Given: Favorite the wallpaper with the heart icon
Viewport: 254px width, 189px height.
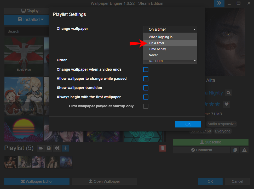Looking at the screenshot, I should (x=227, y=104).
